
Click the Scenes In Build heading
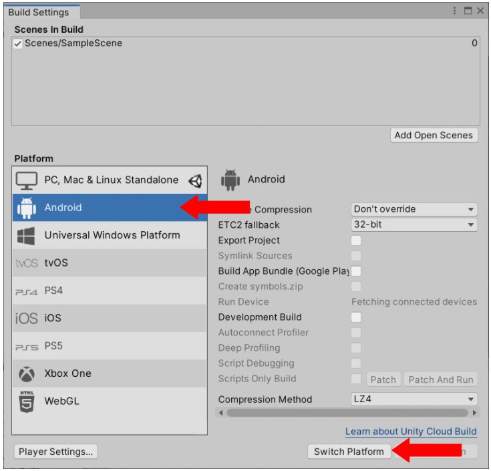pos(49,29)
